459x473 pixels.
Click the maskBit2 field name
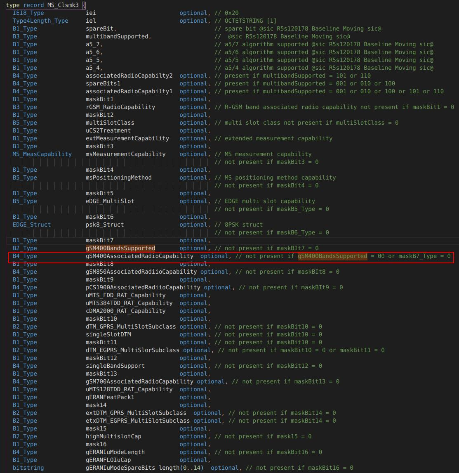pos(99,115)
